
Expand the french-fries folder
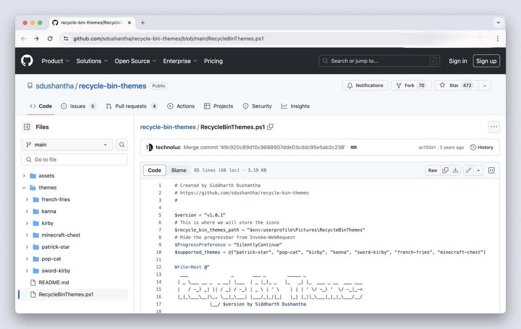point(27,200)
